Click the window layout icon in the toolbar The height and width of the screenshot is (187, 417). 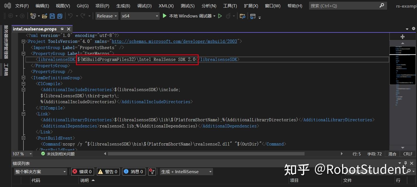253,16
